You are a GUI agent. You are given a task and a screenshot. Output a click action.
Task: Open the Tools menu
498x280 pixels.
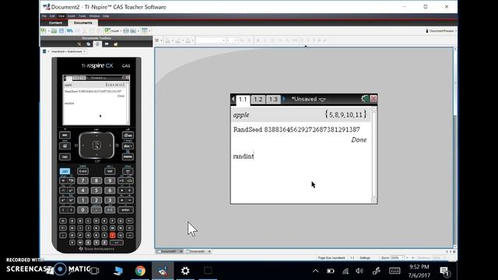coord(82,16)
